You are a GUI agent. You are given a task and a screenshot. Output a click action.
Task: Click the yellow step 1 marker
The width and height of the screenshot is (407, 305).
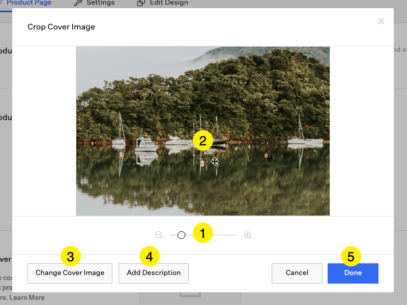[x=202, y=233]
